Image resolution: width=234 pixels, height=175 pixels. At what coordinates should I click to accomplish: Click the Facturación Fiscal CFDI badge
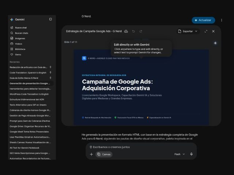129,117
